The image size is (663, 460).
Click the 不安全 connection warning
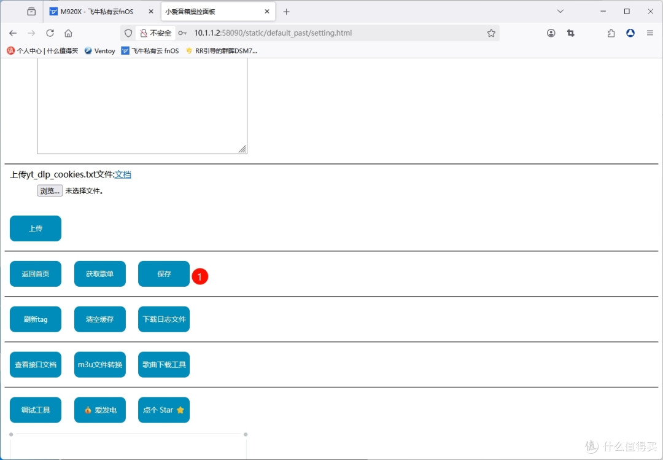pyautogui.click(x=155, y=33)
